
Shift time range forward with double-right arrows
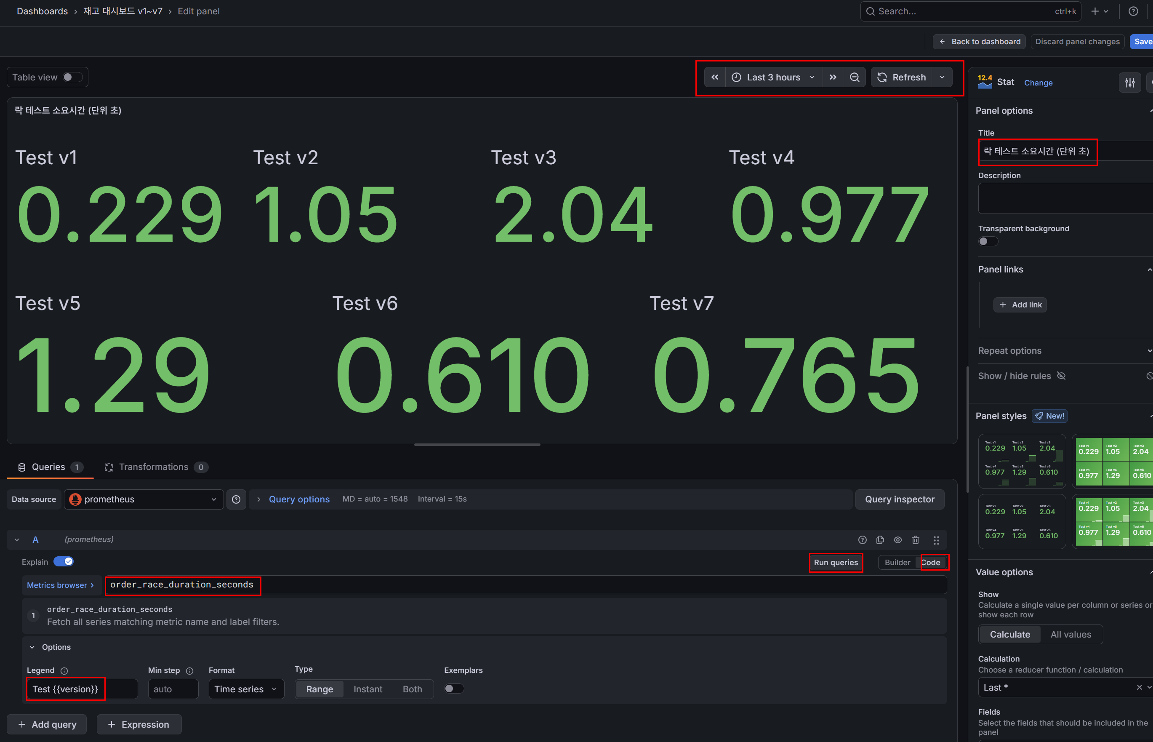point(833,77)
